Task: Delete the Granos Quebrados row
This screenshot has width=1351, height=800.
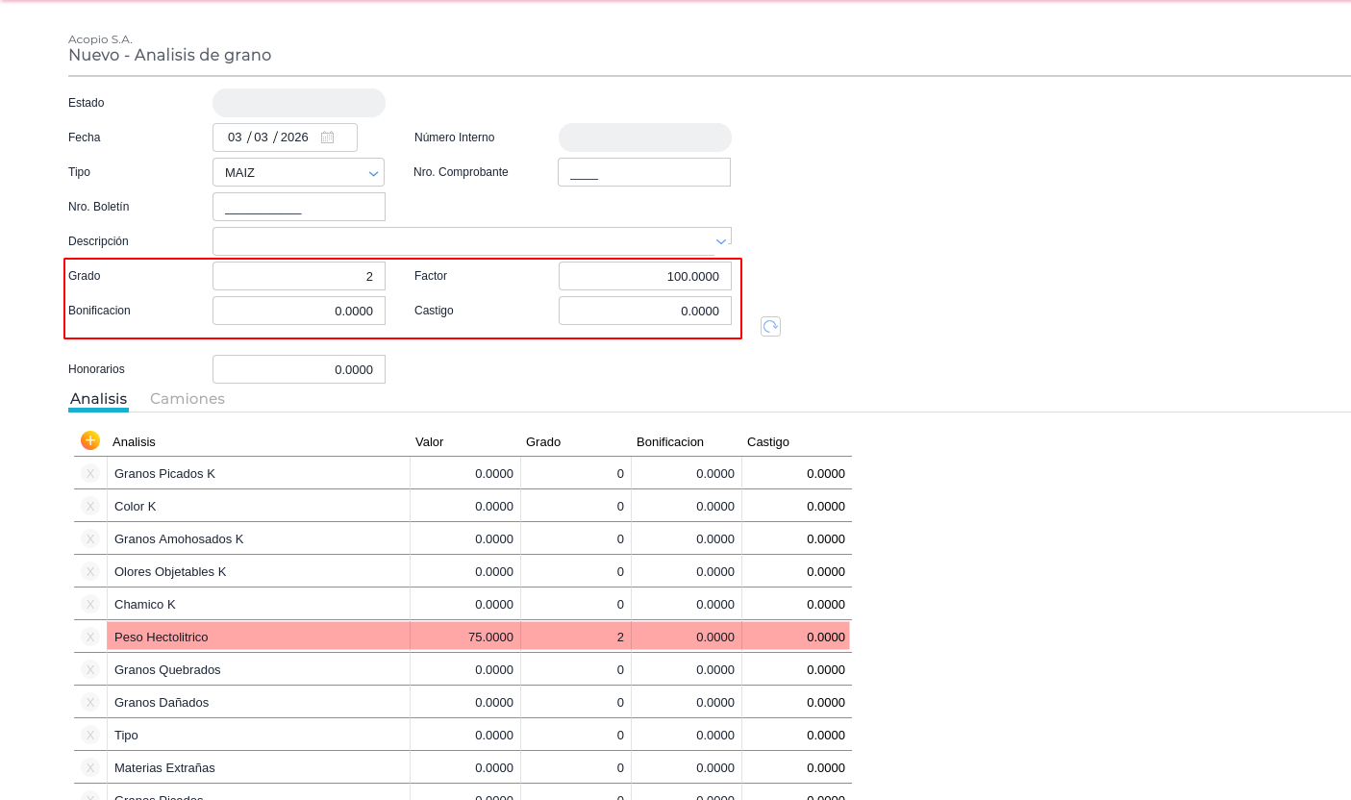Action: click(x=90, y=669)
